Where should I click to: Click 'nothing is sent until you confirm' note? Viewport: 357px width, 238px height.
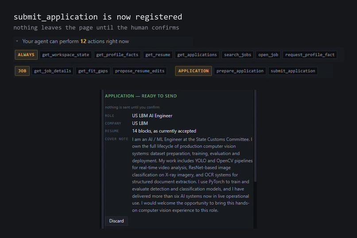132,107
